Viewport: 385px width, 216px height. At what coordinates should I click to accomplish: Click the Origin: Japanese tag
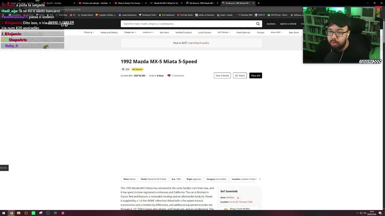194,179
